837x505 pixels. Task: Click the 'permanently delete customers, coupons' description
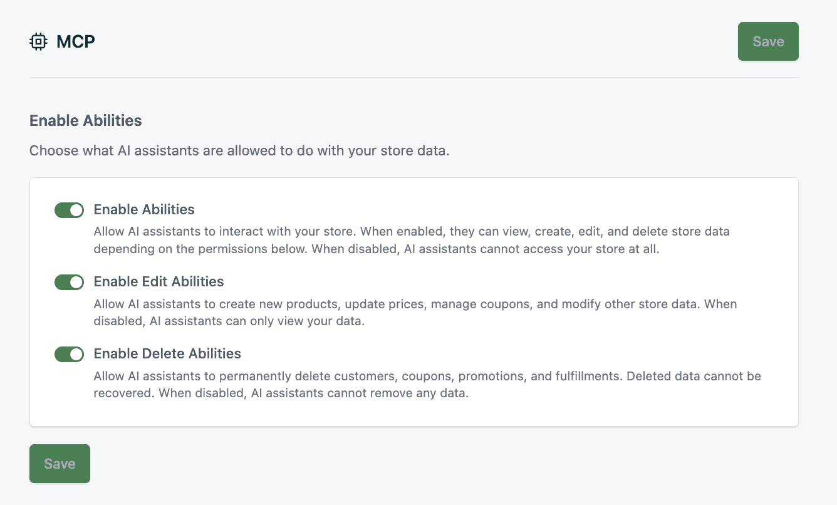coord(427,385)
